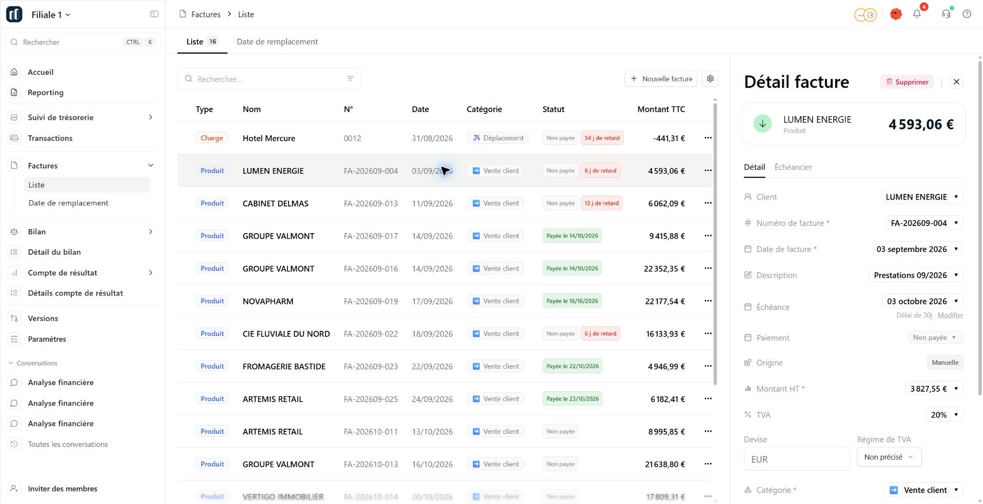Open the notifications bell

917,14
